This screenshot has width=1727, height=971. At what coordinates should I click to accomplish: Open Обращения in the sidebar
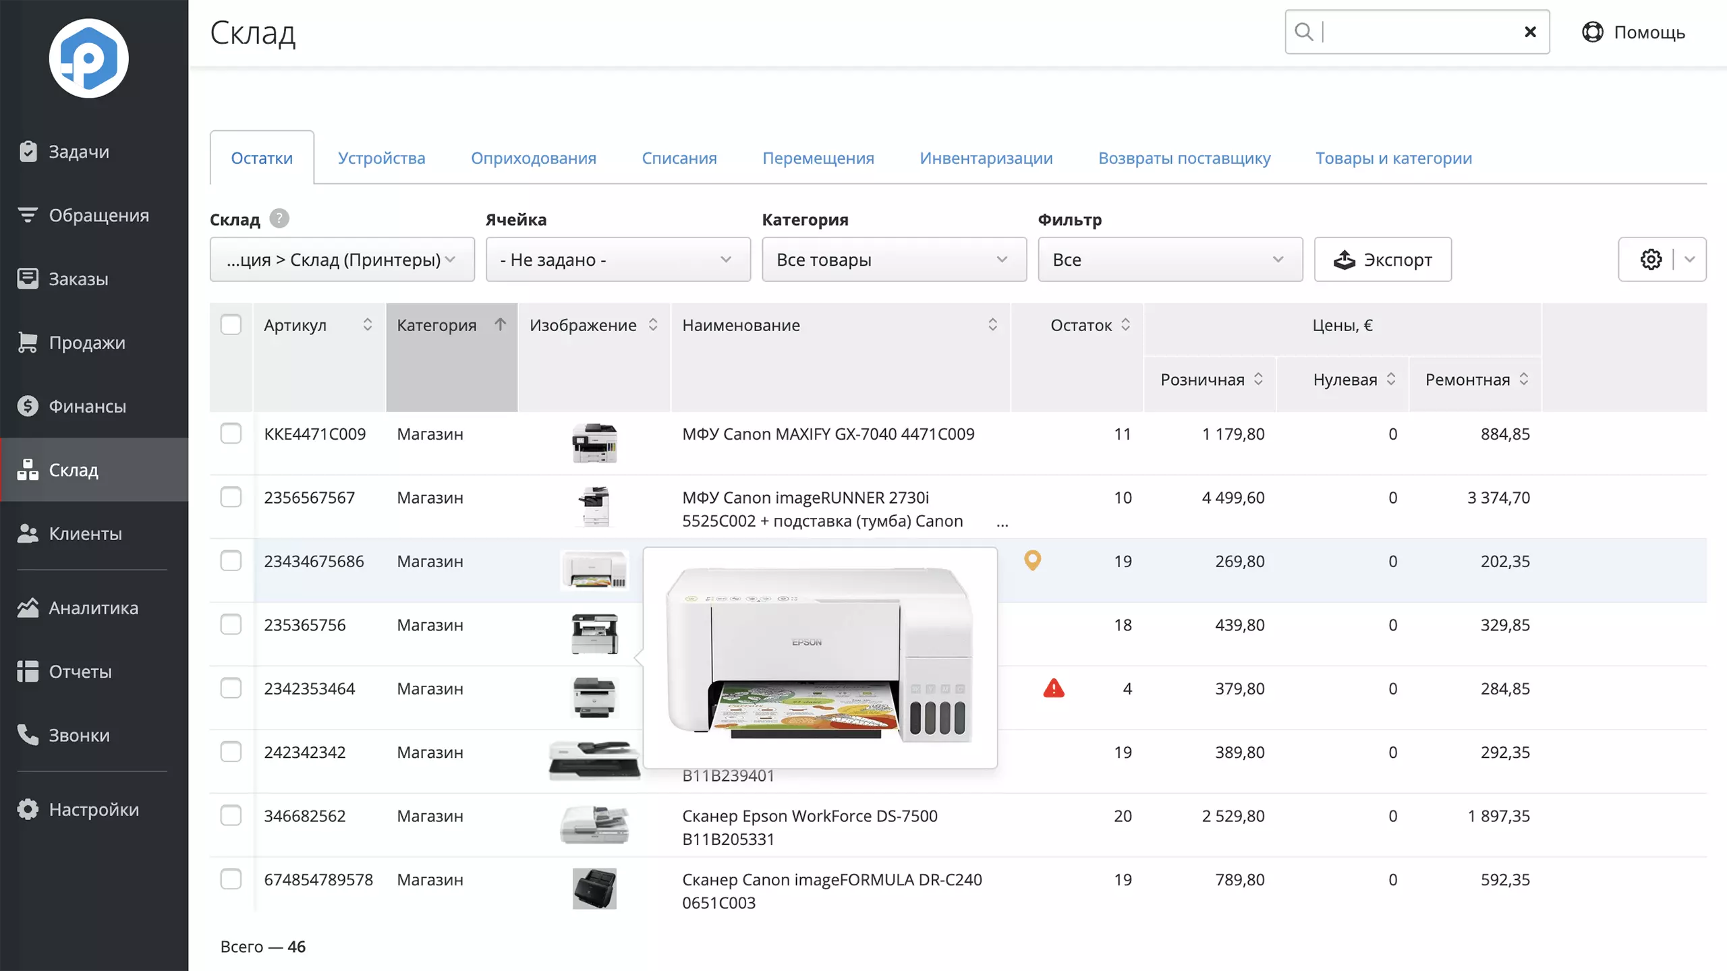click(94, 215)
